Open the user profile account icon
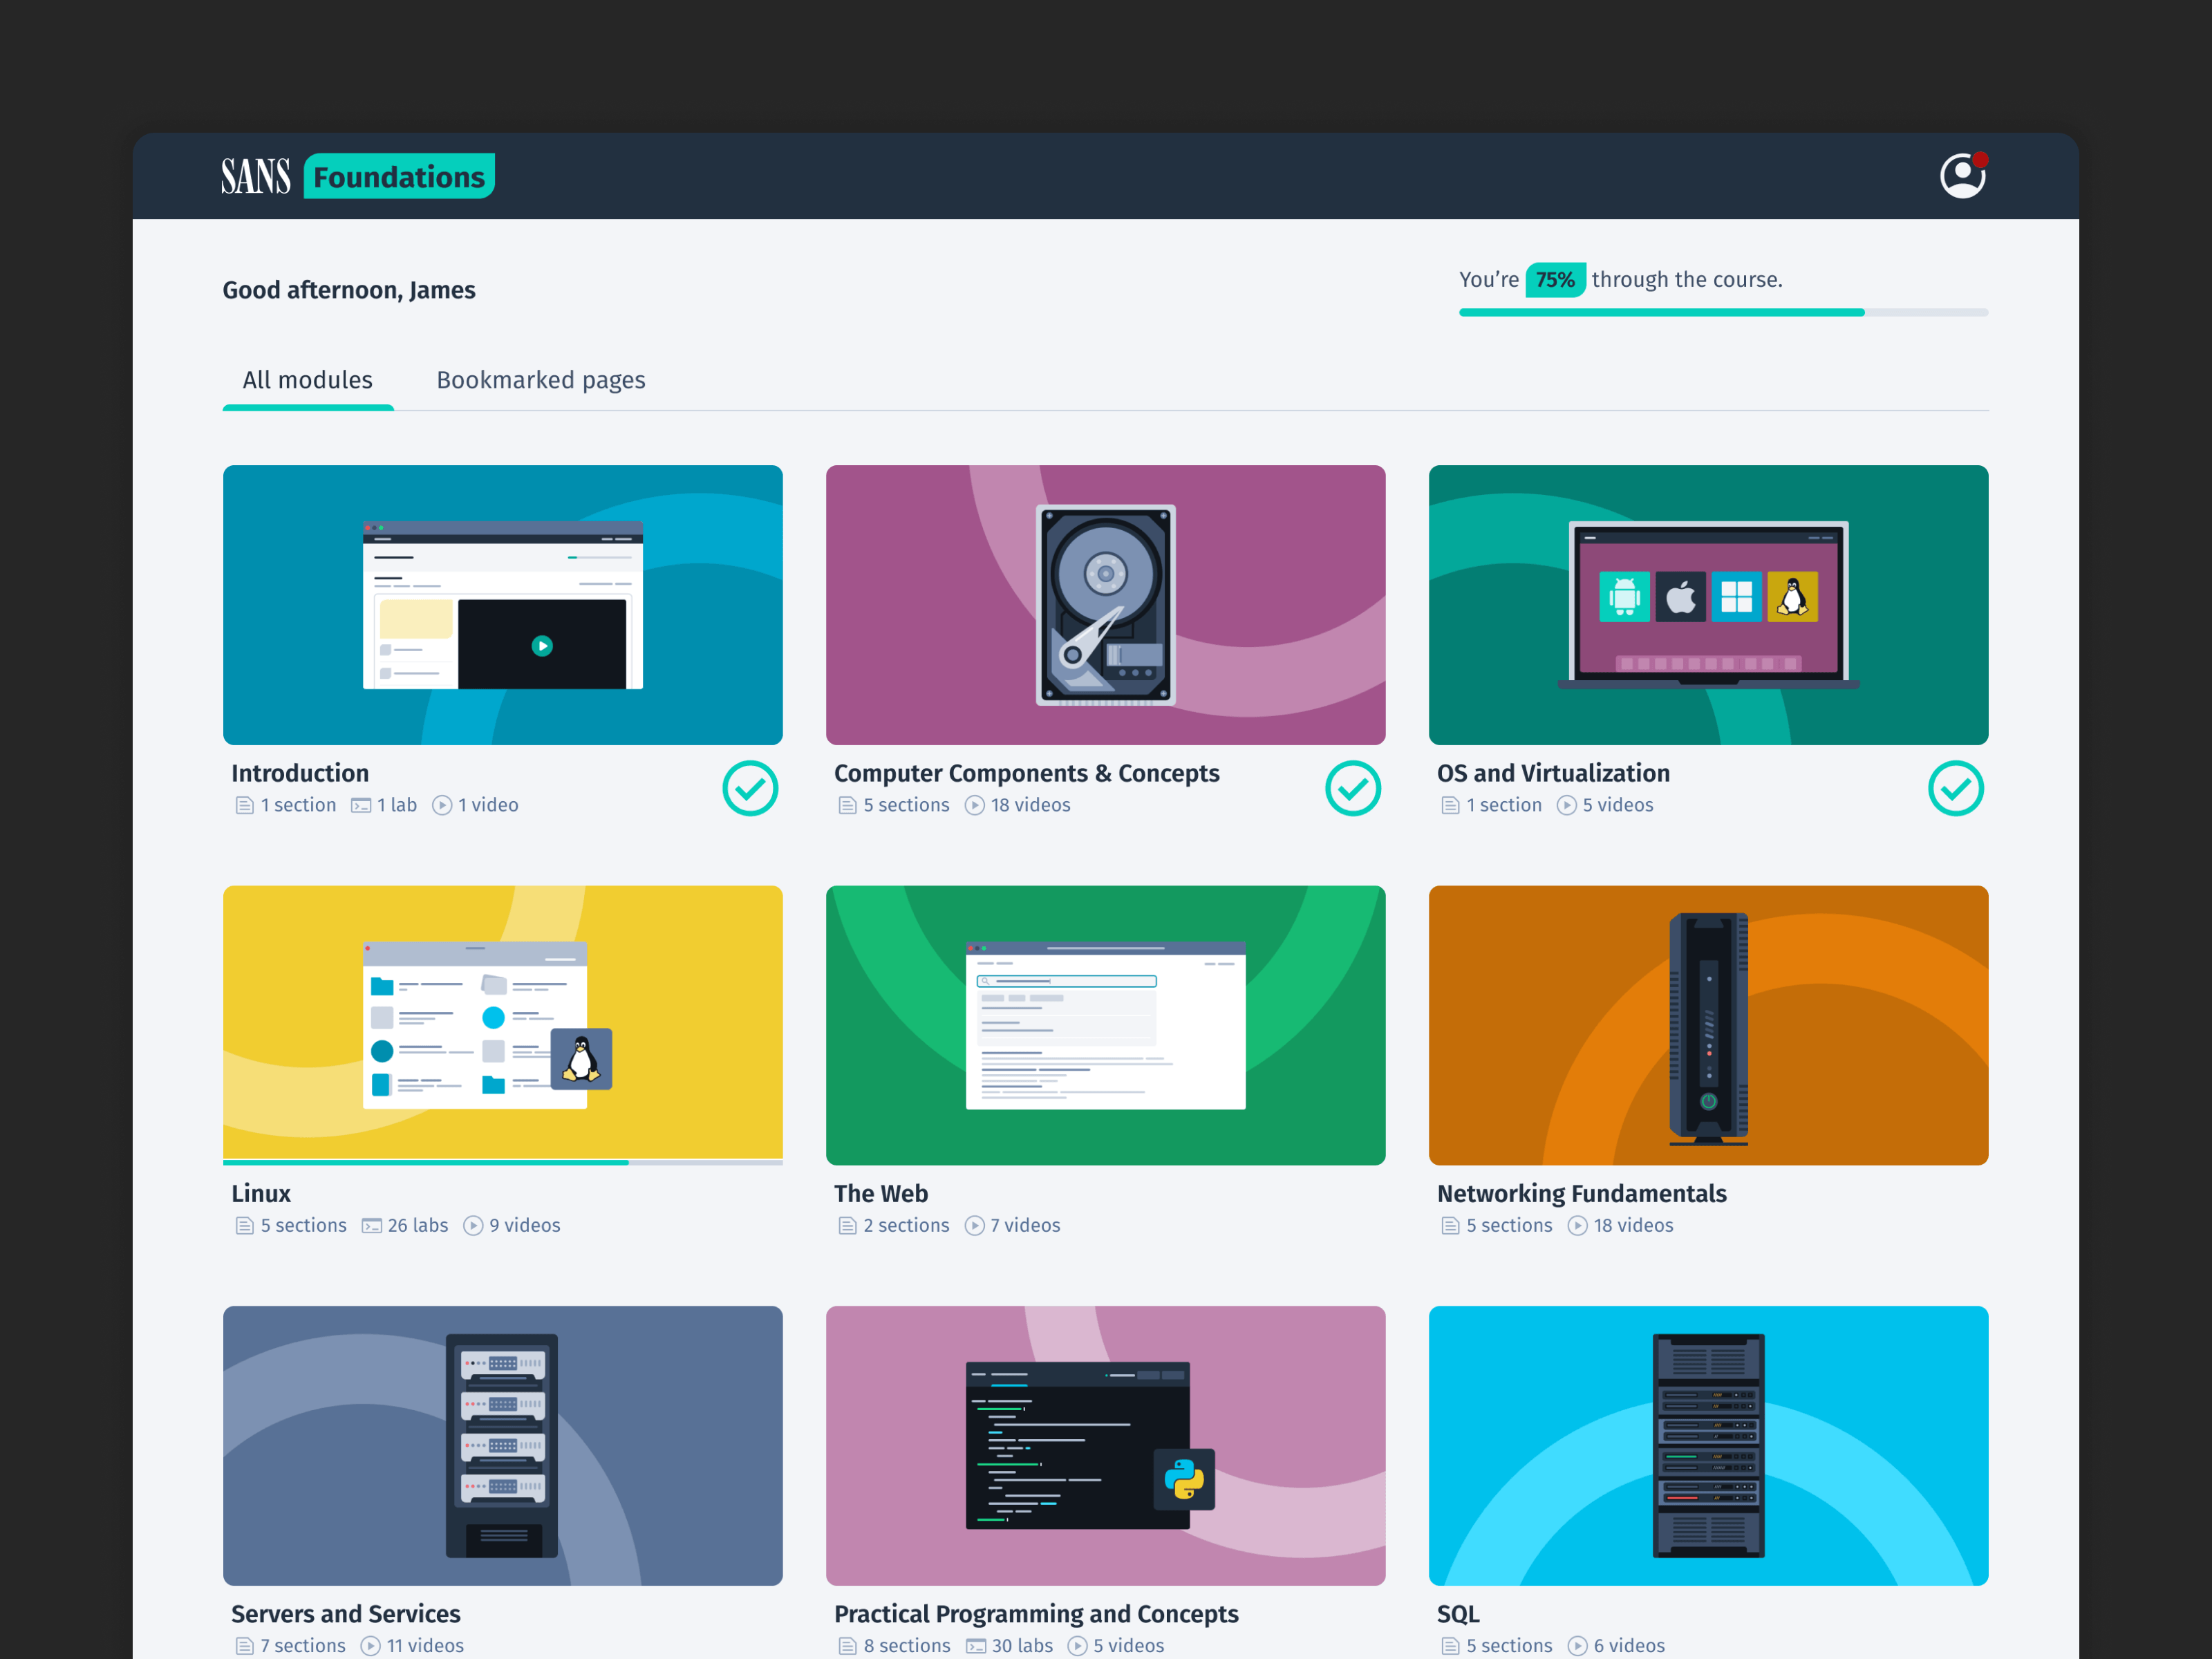This screenshot has height=1659, width=2212. pyautogui.click(x=1962, y=176)
